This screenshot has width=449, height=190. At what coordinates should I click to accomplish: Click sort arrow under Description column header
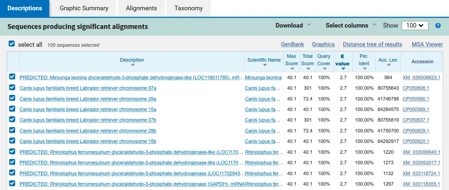[x=133, y=65]
